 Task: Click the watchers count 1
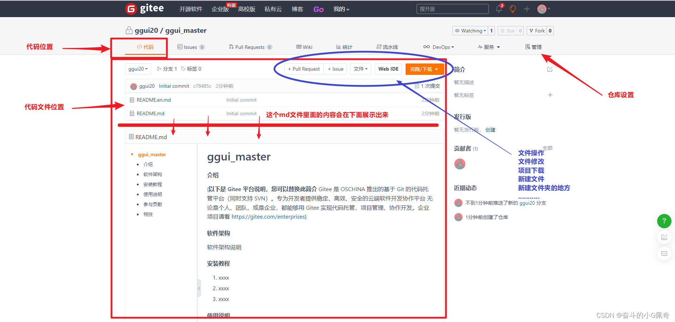click(491, 31)
